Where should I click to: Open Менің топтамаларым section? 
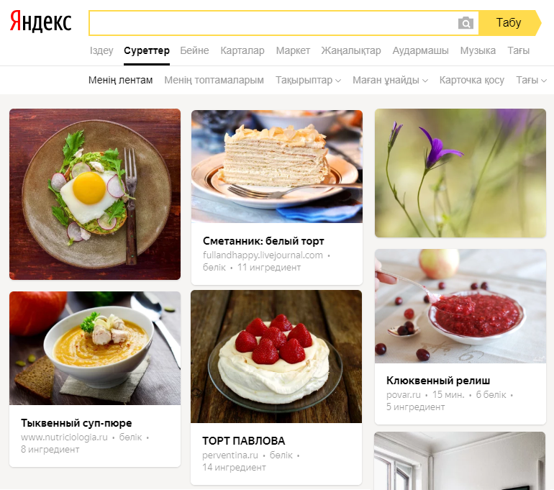[214, 80]
